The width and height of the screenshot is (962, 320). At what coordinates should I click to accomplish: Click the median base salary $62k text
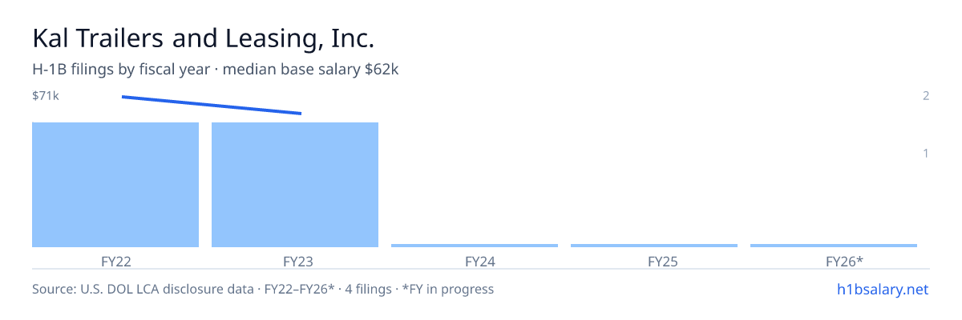pos(311,70)
